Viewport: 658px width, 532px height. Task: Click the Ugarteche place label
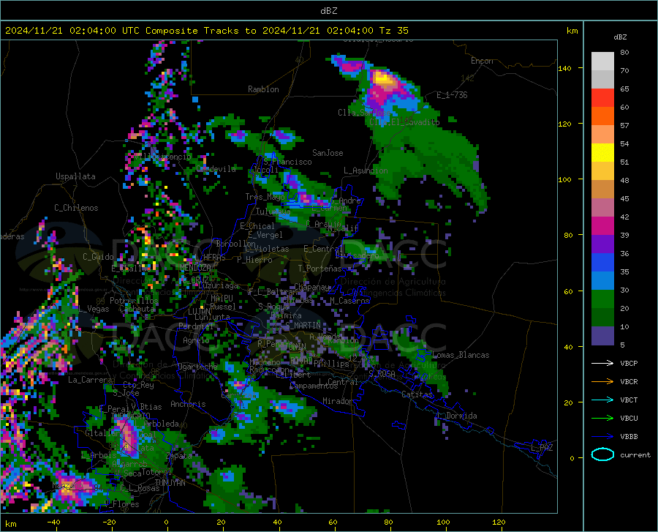pos(197,366)
